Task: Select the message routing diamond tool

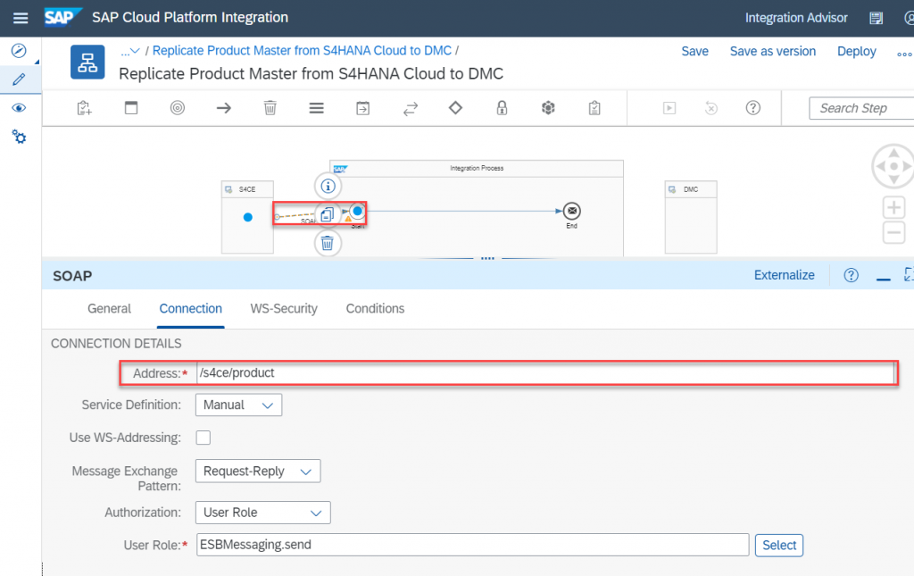Action: (x=455, y=107)
